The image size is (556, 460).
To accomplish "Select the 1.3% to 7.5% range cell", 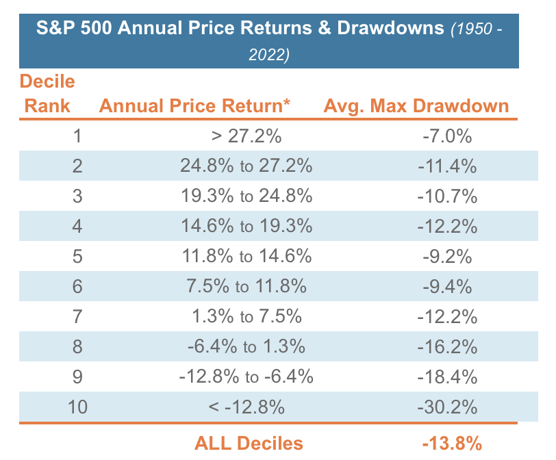I will [247, 317].
